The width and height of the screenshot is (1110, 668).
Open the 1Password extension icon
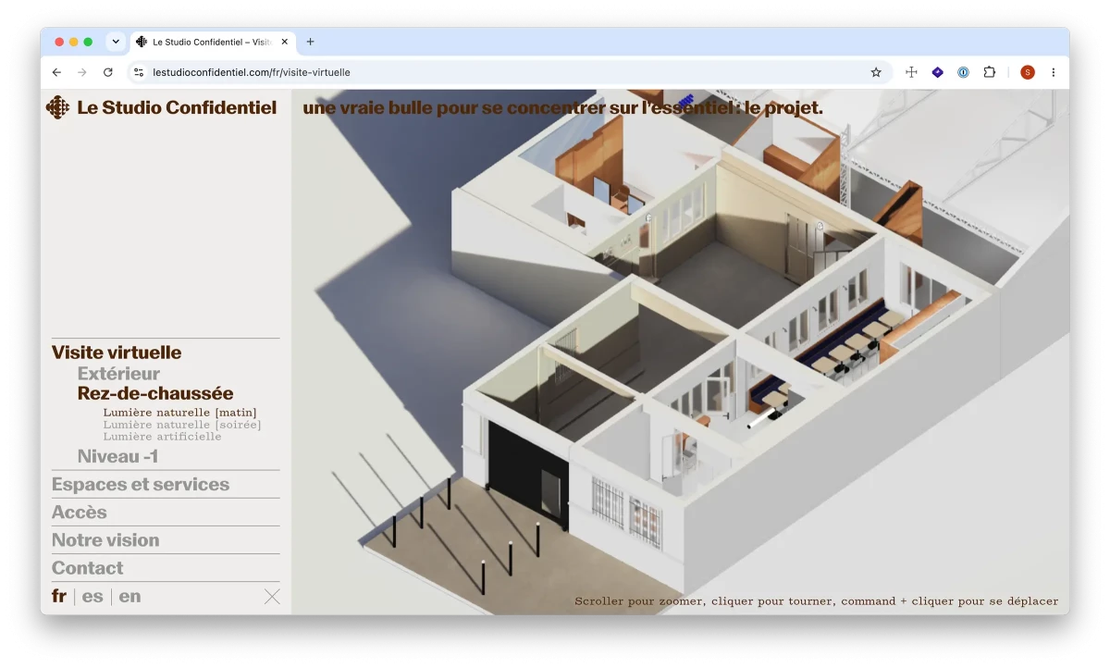963,72
